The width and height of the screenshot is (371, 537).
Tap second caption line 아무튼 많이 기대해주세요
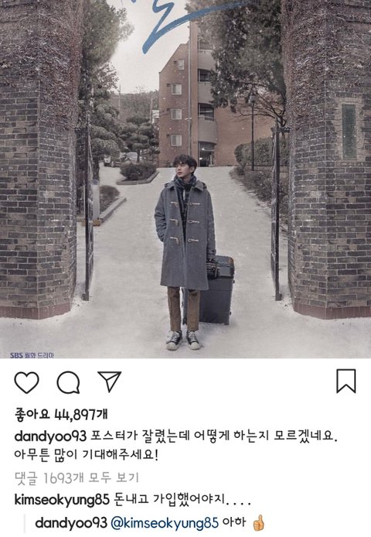(x=87, y=455)
